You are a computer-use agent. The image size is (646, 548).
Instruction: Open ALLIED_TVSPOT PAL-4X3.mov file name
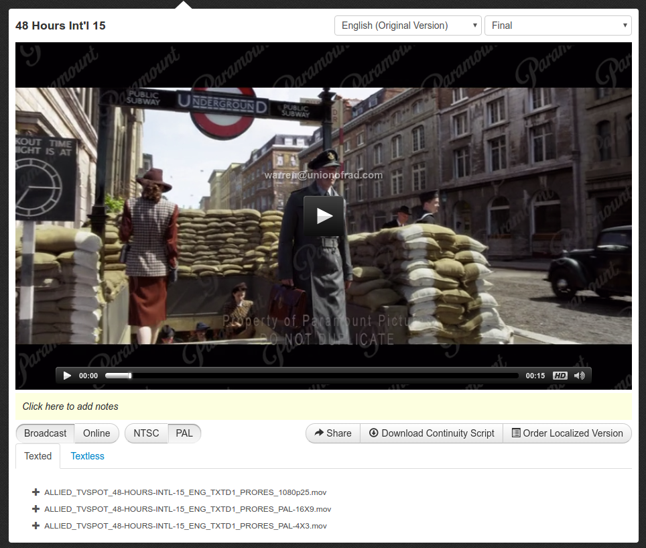point(186,526)
